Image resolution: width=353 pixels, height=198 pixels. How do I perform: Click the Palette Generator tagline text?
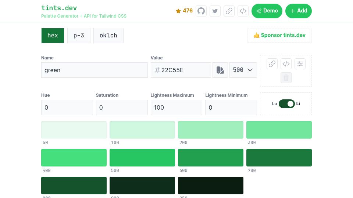tap(84, 16)
